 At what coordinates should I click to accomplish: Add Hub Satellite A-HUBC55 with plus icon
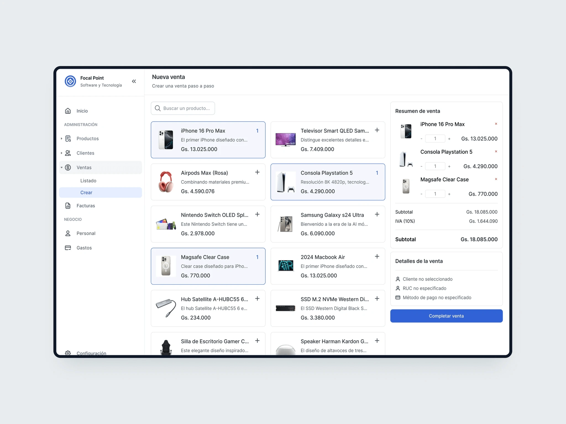pos(257,298)
